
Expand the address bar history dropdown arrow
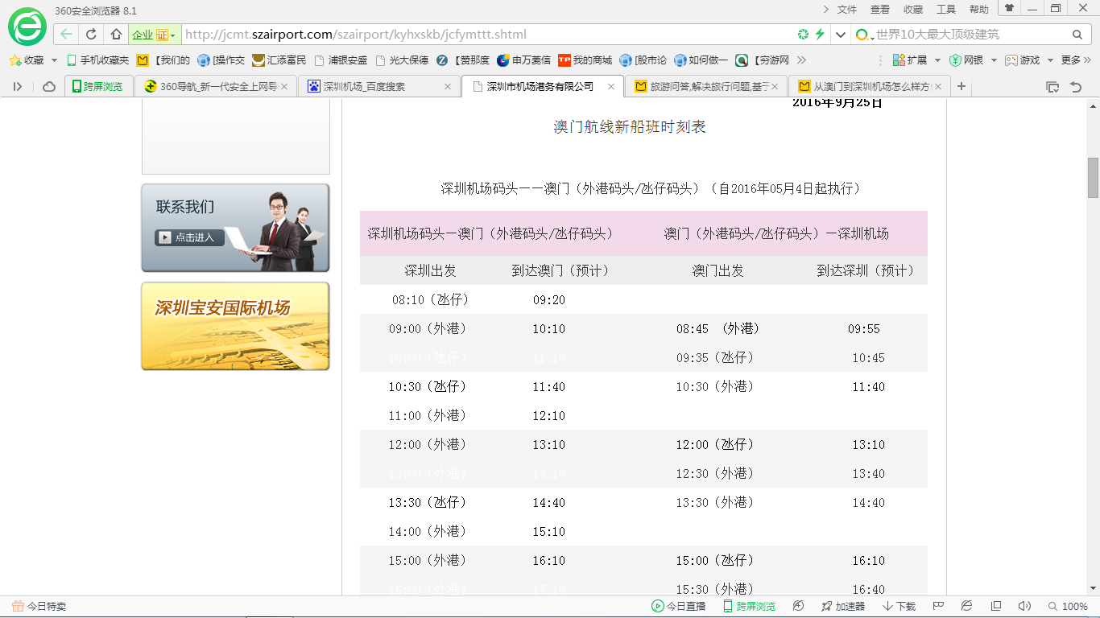841,35
